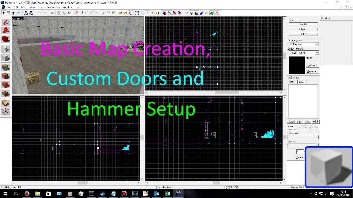353x198 pixels.
Task: Toggle Run Map (green leaf) icon
Action: pos(212,13)
